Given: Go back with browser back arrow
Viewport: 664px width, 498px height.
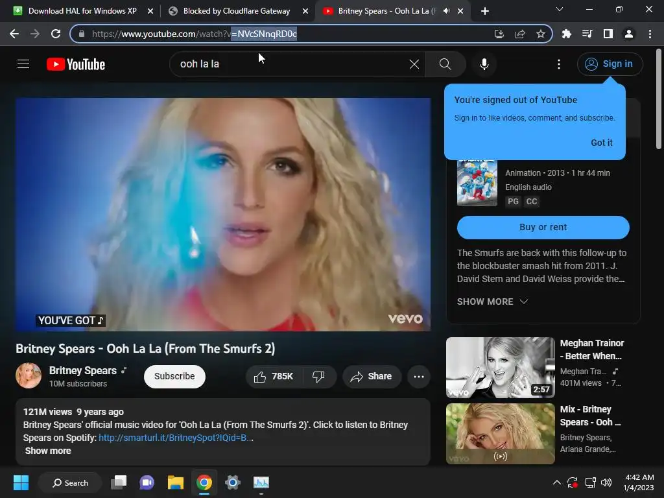Looking at the screenshot, I should pos(14,34).
